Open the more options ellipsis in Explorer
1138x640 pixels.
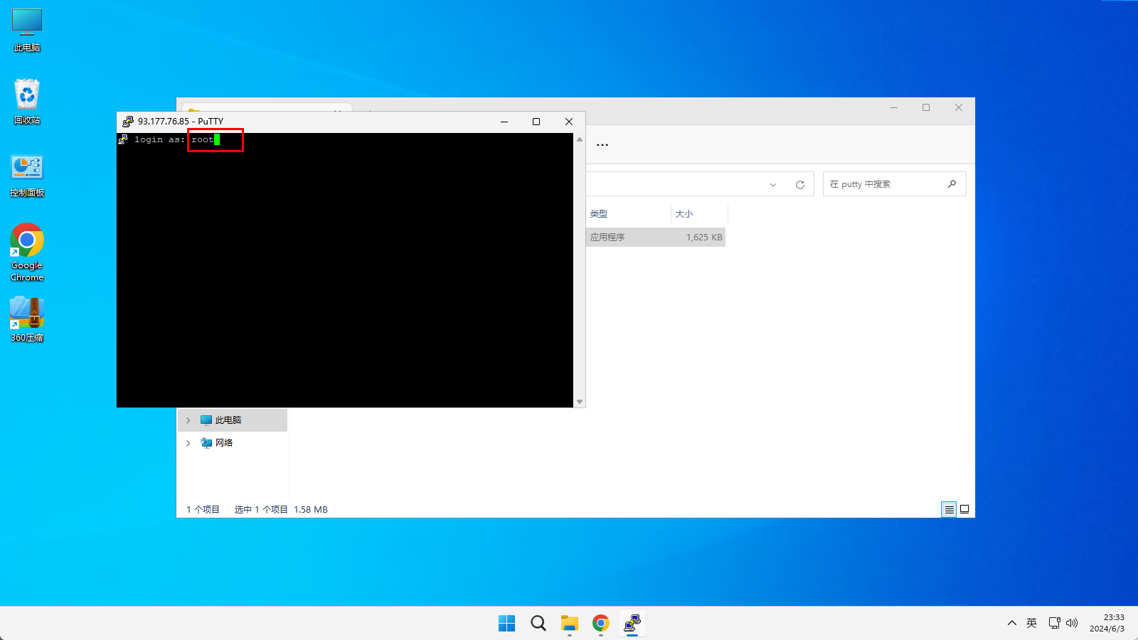click(x=602, y=144)
